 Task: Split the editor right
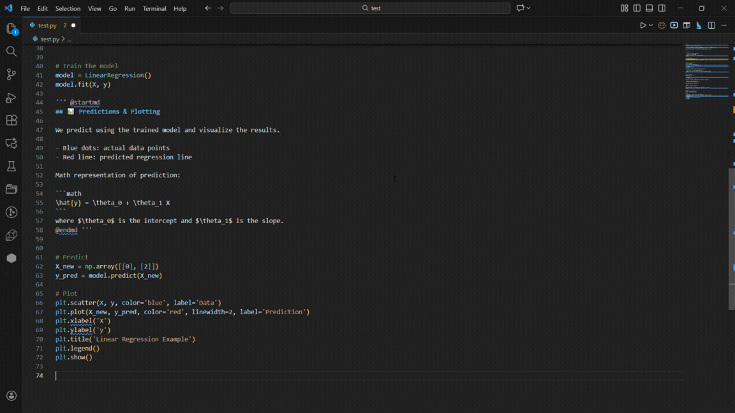tap(711, 25)
